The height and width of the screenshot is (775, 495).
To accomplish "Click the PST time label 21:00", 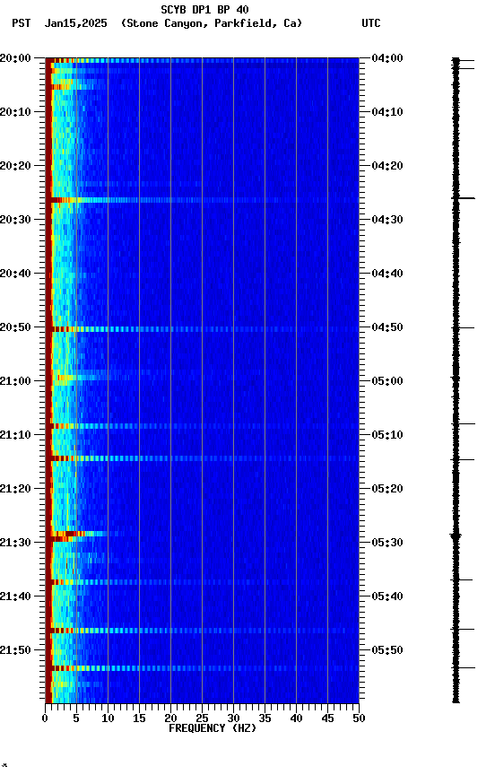I will point(15,381).
